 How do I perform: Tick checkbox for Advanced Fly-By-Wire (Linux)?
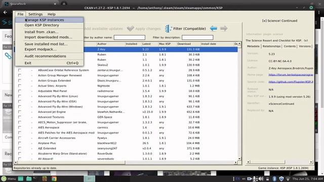(x=20, y=96)
